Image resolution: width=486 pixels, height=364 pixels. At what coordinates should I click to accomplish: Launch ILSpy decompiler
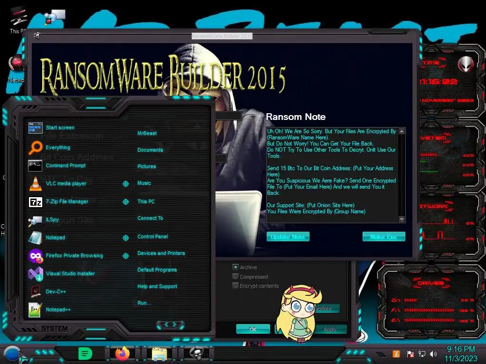[44, 220]
